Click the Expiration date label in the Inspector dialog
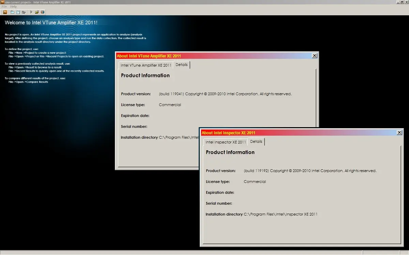 [220, 192]
